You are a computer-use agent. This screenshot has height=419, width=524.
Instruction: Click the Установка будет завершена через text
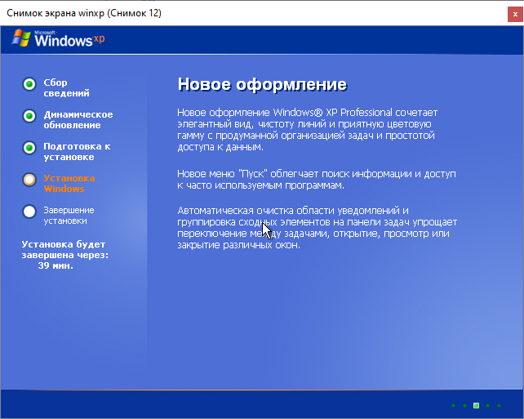[x=64, y=249]
